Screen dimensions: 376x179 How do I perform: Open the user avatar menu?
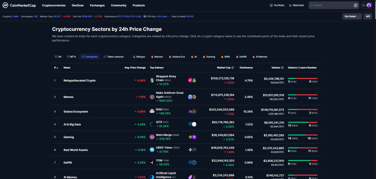pos(369,5)
